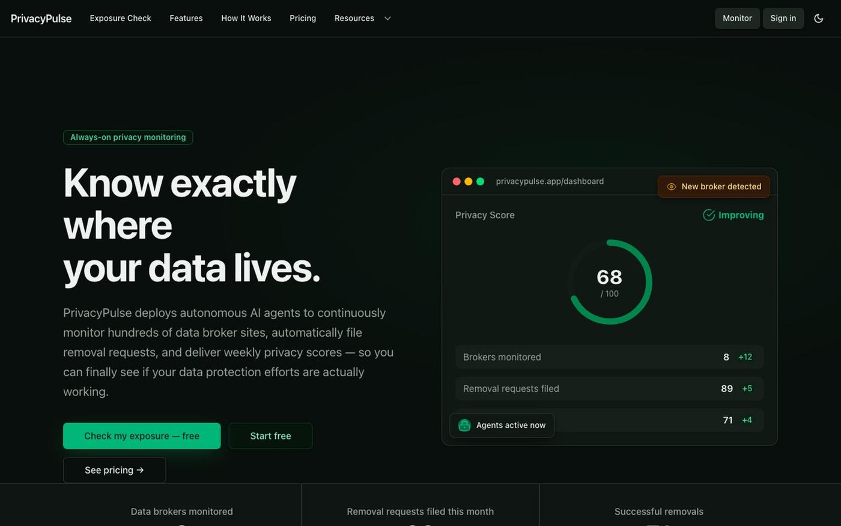Screen dimensions: 841x526
Task: Toggle dark mode with the moon icon
Action: [x=818, y=18]
